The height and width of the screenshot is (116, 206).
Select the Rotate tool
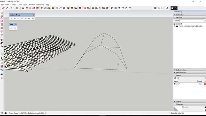click(x=33, y=8)
